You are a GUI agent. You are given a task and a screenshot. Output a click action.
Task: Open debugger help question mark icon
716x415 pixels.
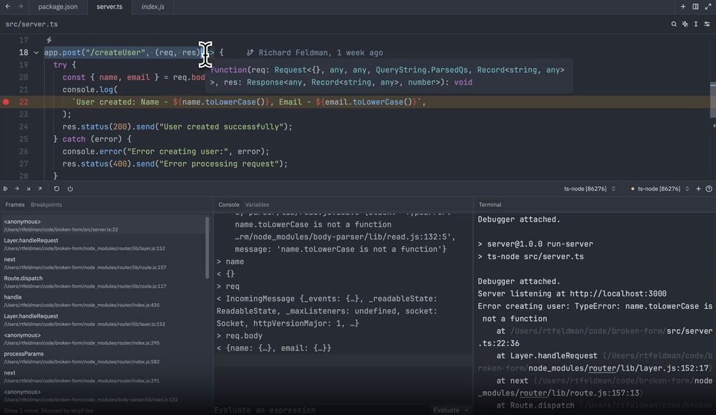(709, 189)
